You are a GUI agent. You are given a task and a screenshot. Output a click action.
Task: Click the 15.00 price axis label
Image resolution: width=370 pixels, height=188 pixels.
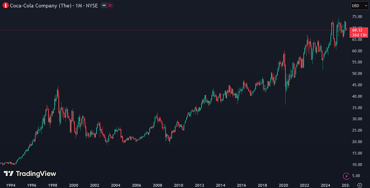coord(357,153)
